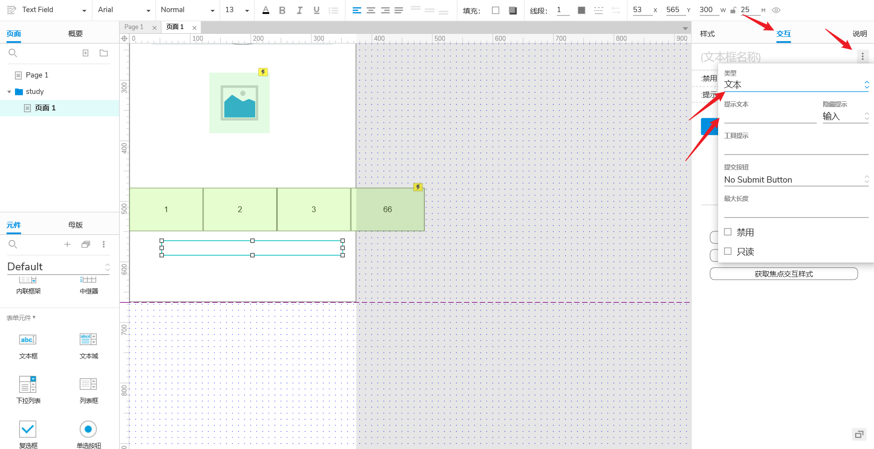Click the line pattern style icon
Viewport: 874px width, 449px height.
pyautogui.click(x=598, y=10)
